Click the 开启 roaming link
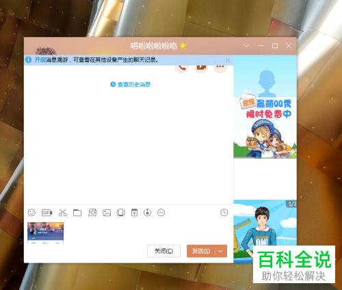The width and height of the screenshot is (342, 290). [x=40, y=60]
